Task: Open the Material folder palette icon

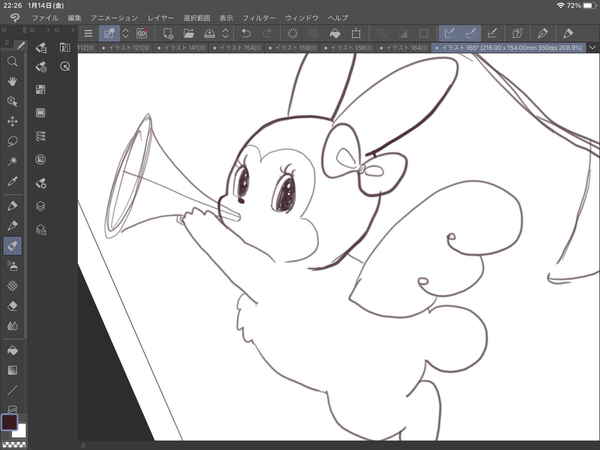Action: [64, 47]
